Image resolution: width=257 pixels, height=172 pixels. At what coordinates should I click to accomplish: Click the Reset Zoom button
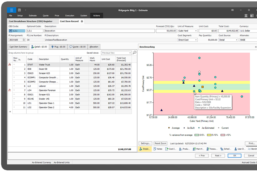pyautogui.click(x=160, y=143)
